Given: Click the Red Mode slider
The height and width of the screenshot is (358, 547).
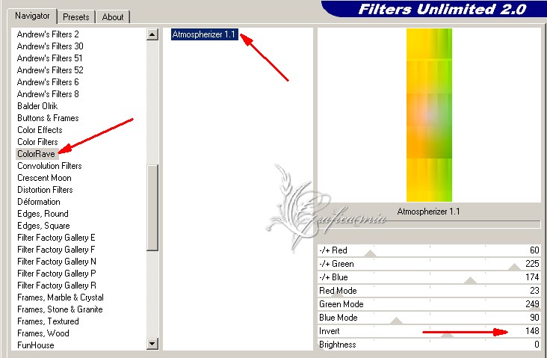Looking at the screenshot, I should [429, 291].
